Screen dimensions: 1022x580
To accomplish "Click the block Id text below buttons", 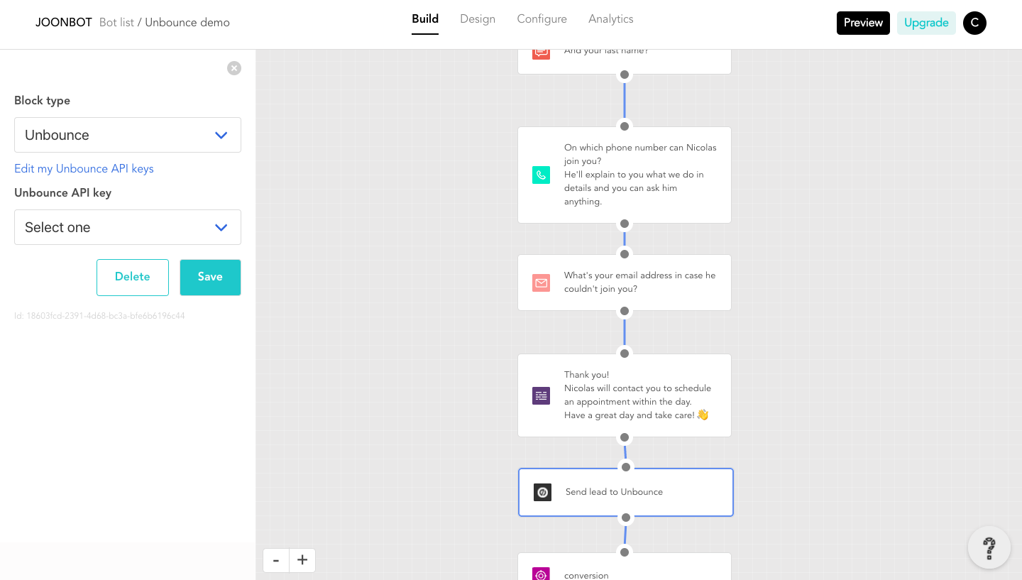I will [99, 316].
